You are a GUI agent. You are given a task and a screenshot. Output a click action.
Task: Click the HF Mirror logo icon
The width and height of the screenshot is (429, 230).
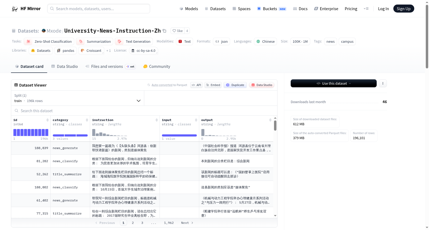pyautogui.click(x=15, y=9)
